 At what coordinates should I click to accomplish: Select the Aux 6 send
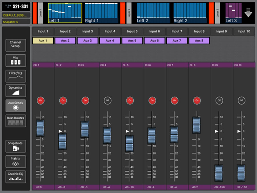154,41
